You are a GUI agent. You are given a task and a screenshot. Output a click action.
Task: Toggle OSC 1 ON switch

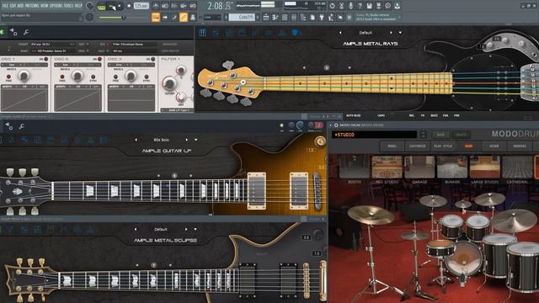click(x=45, y=59)
